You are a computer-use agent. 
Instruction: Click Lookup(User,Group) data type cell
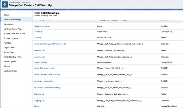[169, 106]
